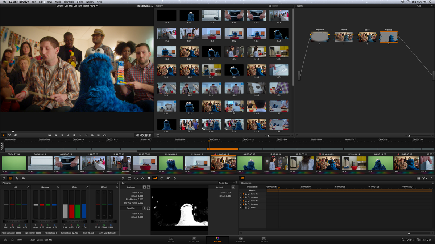Image resolution: width=435 pixels, height=244 pixels.
Task: Toggle the Qualifier matte invert button
Action: 144,209
